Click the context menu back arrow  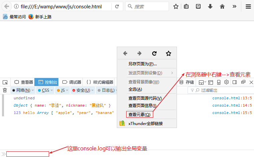click(x=125, y=53)
